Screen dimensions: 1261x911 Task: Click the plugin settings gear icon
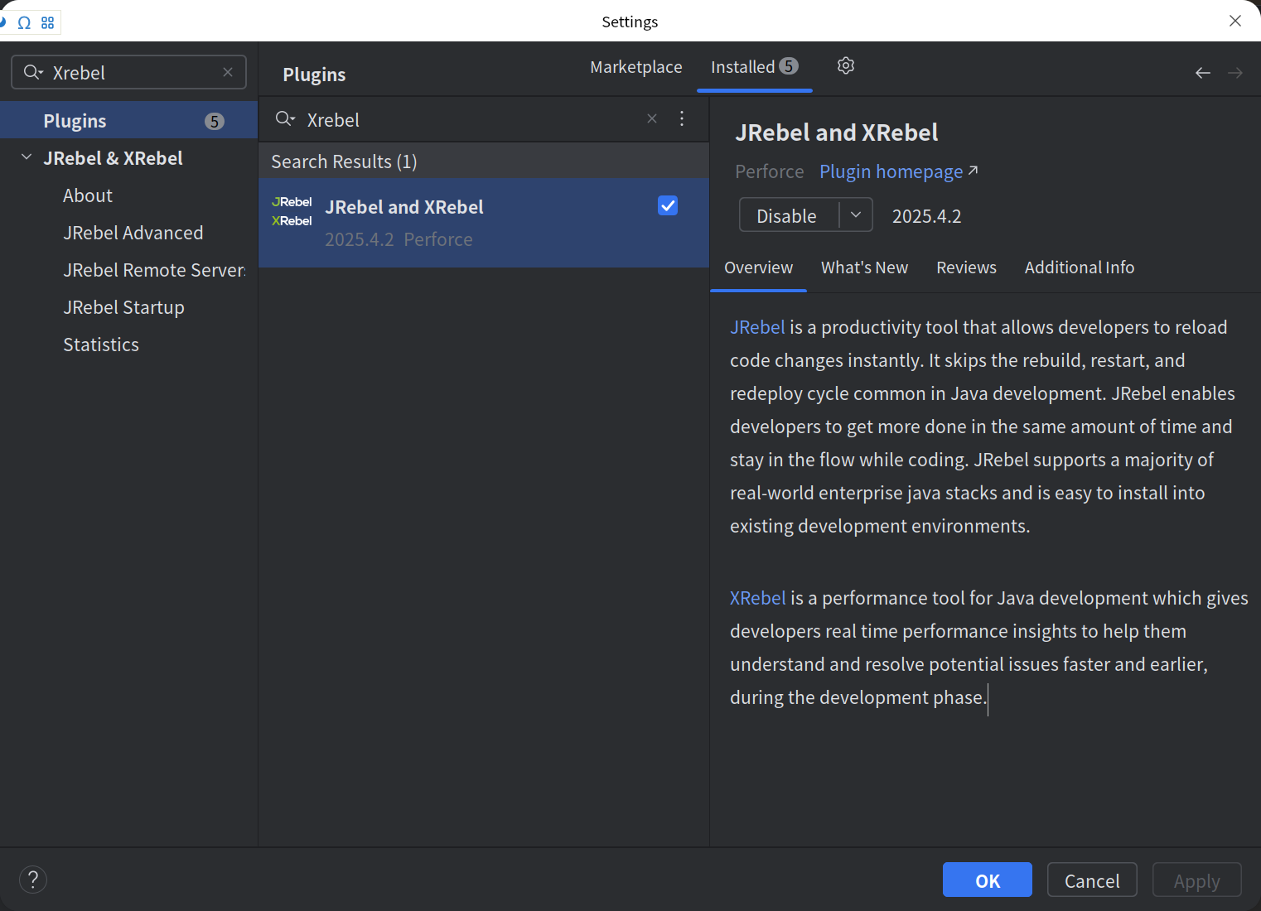(845, 66)
